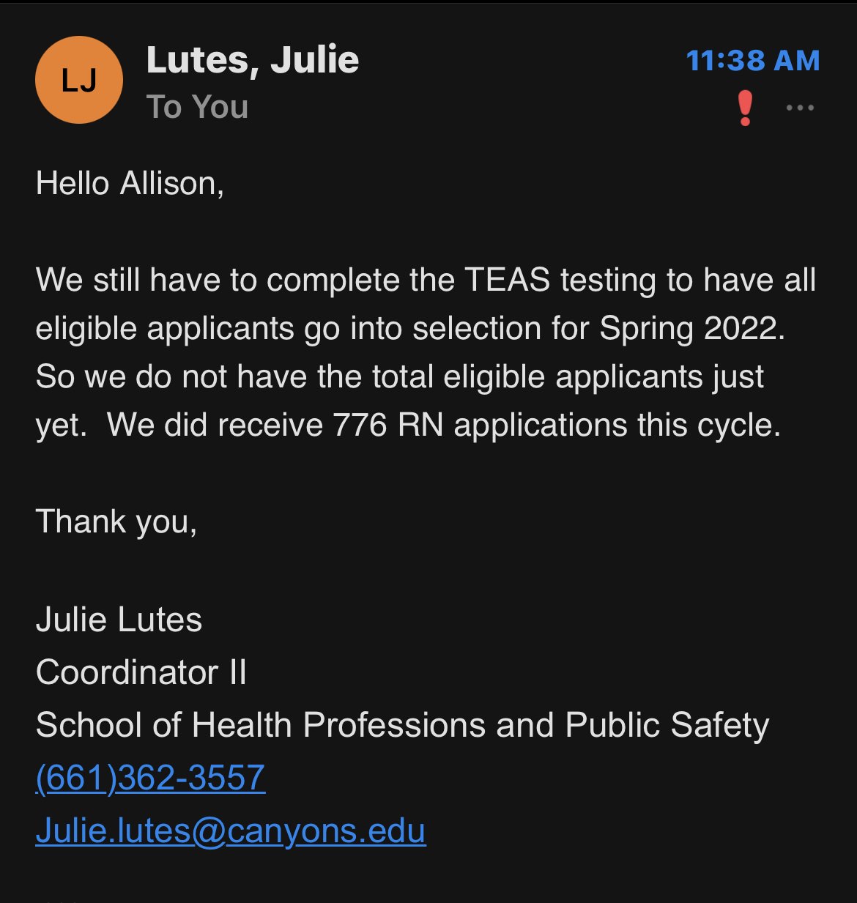Tap the 'Hello Allison,' greeting line
Viewport: 857px width, 903px height.
(130, 183)
